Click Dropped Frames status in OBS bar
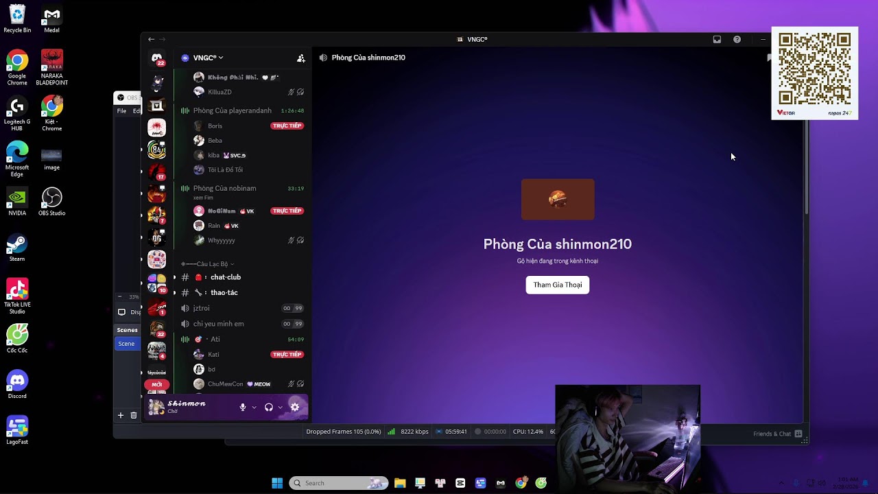Viewport: 878px width, 494px height. point(343,432)
